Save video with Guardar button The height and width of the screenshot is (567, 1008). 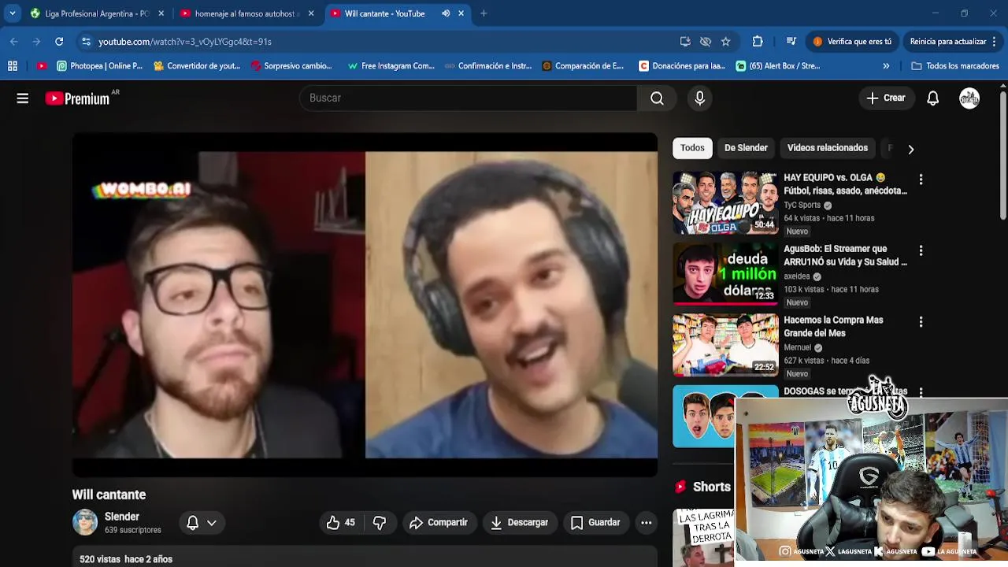tap(595, 523)
